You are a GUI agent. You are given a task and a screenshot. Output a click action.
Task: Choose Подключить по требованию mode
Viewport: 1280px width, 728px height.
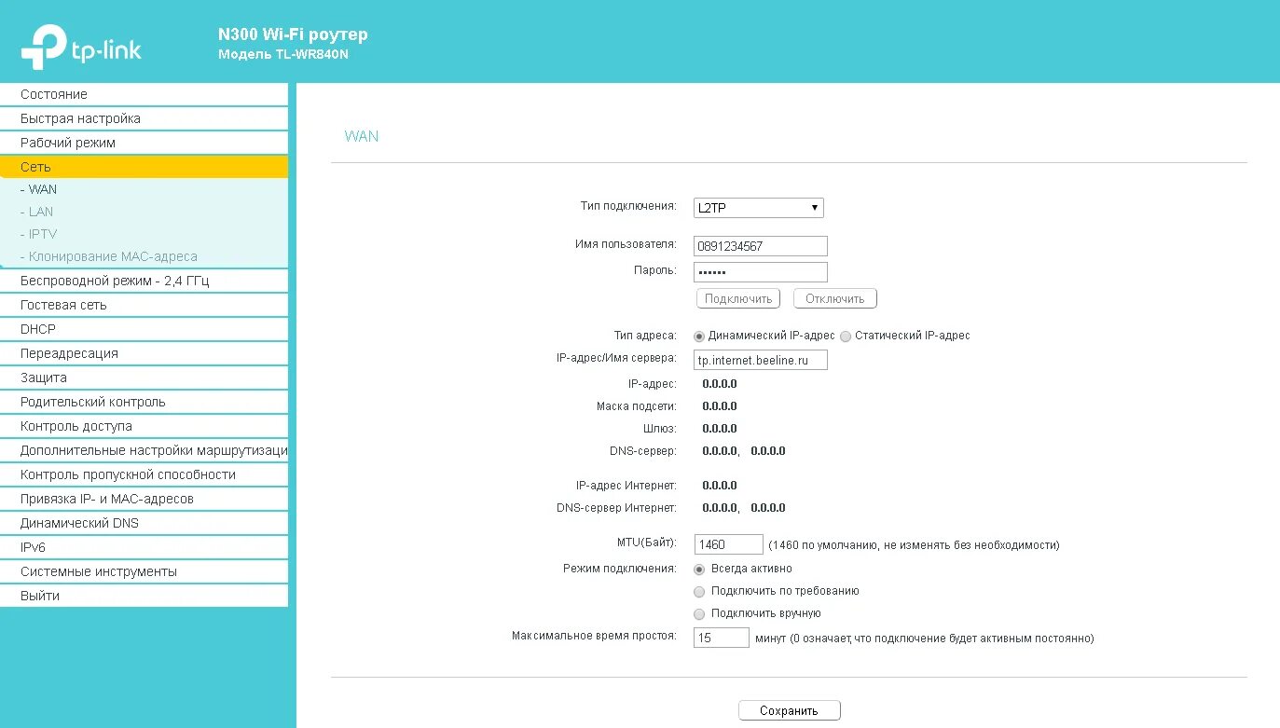[x=699, y=591]
